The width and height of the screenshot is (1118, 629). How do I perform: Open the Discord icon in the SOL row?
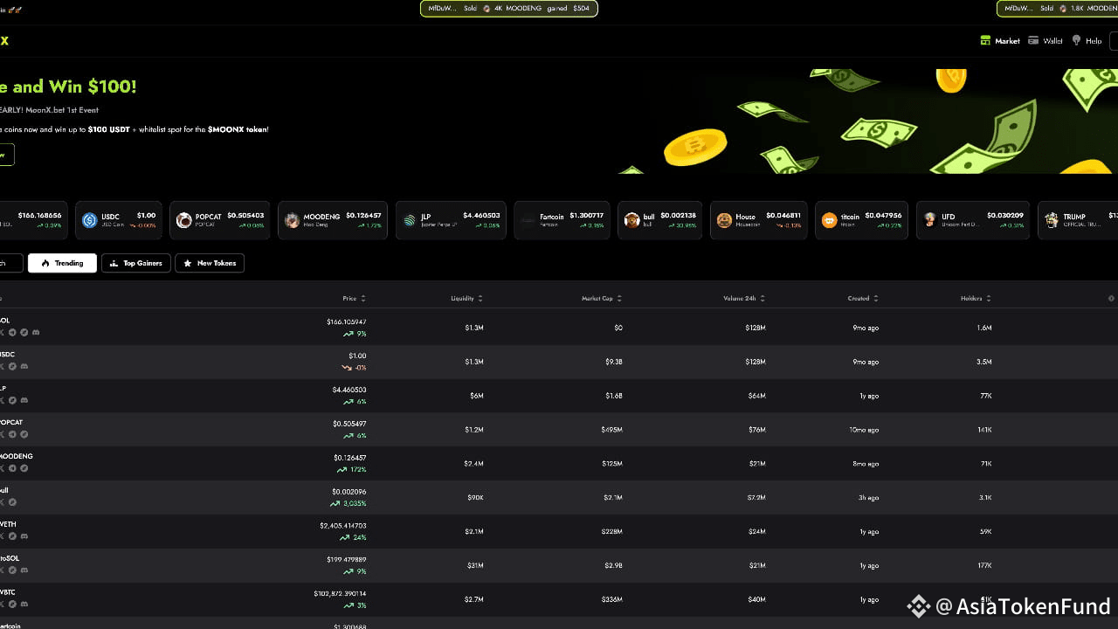click(x=36, y=332)
